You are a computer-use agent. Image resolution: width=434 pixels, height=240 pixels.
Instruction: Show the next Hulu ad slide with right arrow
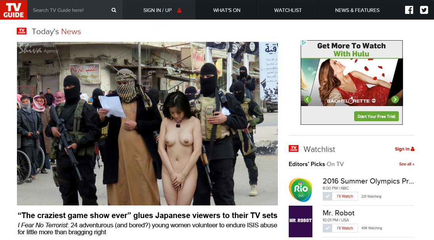pyautogui.click(x=395, y=100)
